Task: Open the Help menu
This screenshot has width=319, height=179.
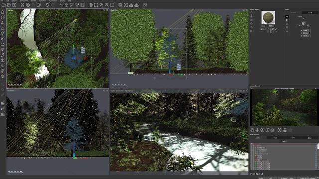Action: coord(70,1)
